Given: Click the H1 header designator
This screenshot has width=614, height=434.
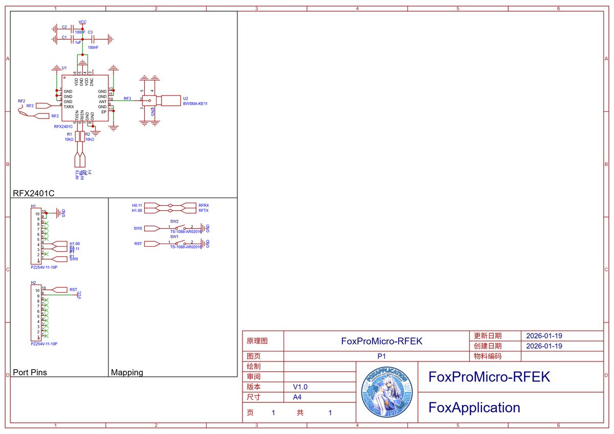Looking at the screenshot, I should (x=33, y=206).
